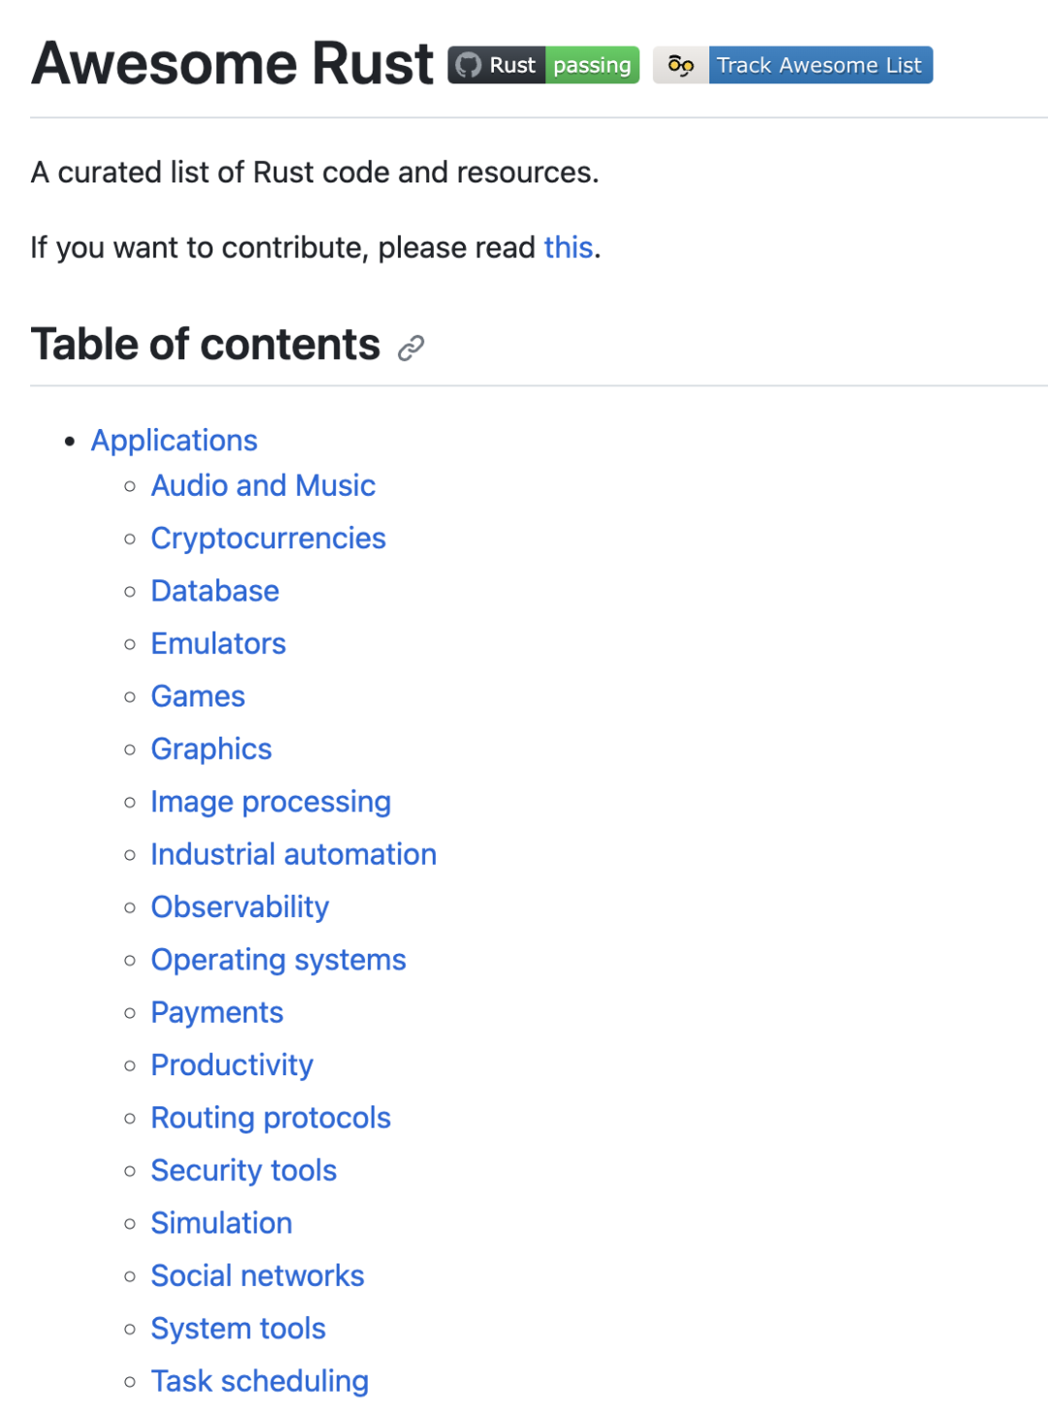This screenshot has width=1048, height=1413.
Task: Click the glasses icon on tracking badge
Action: click(681, 65)
